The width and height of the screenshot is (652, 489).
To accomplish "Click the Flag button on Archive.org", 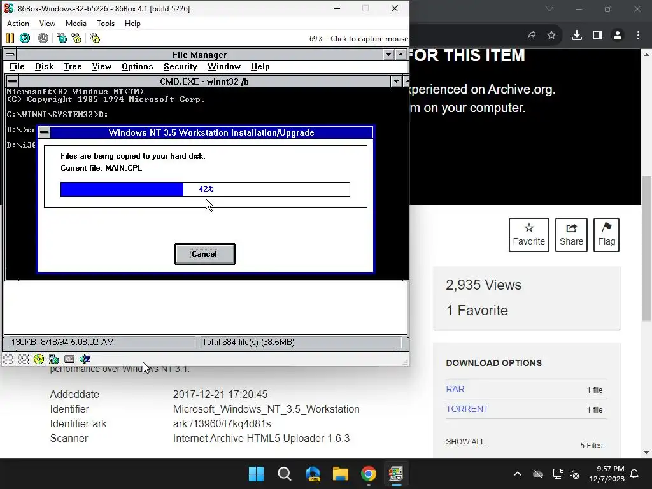I will 606,235.
